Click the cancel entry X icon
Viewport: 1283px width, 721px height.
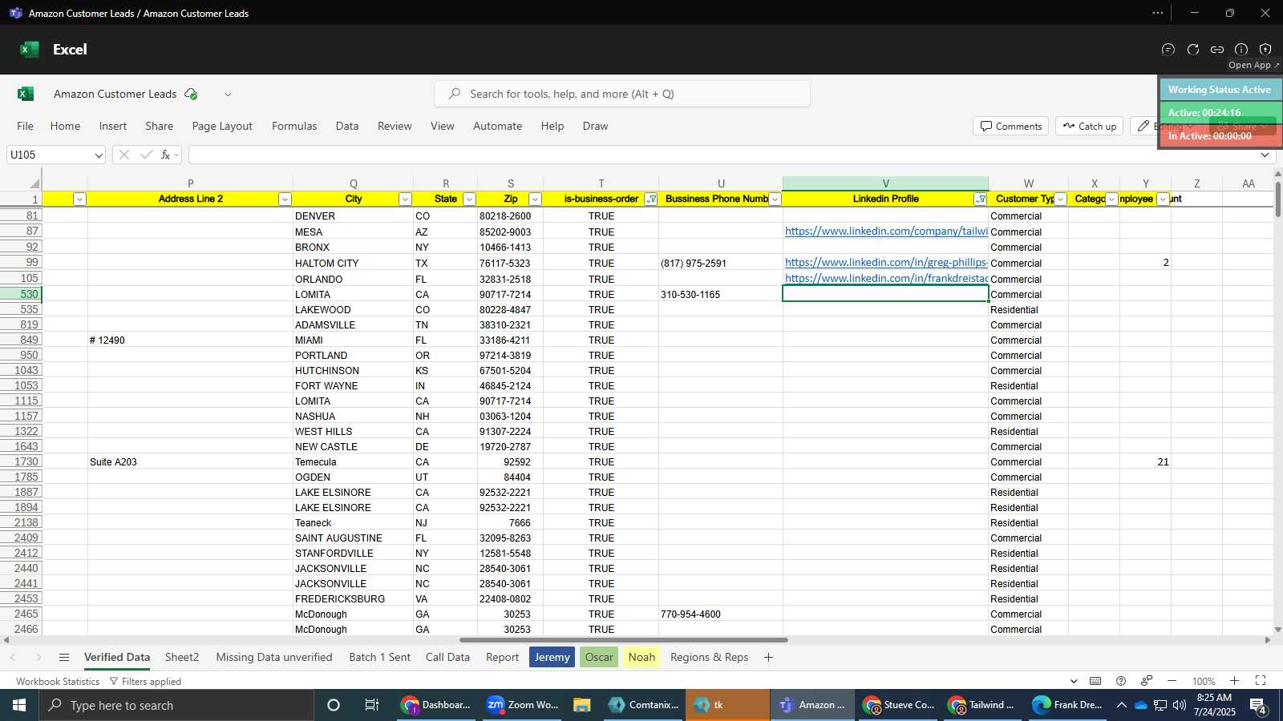(x=123, y=155)
